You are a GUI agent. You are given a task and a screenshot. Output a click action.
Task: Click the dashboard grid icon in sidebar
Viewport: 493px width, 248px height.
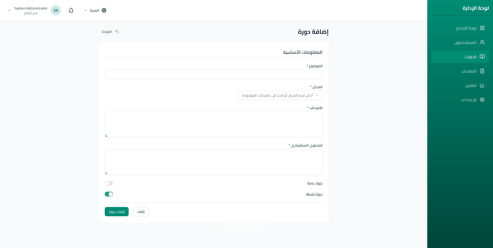coord(482,28)
